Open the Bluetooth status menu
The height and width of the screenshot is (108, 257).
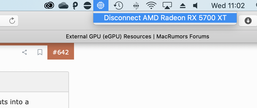[x=136, y=5]
